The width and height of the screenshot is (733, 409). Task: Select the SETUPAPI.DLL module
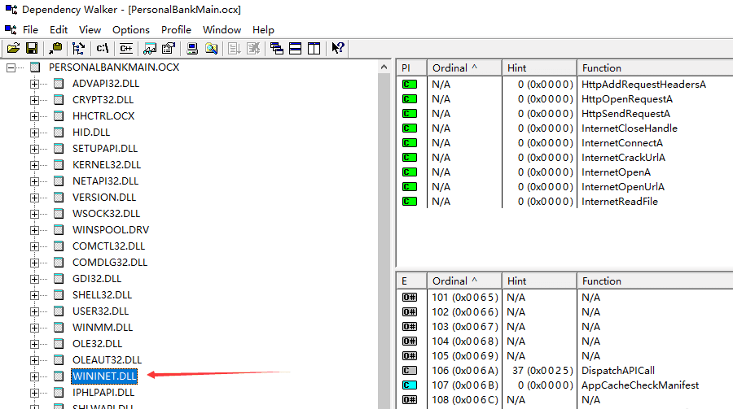click(105, 149)
